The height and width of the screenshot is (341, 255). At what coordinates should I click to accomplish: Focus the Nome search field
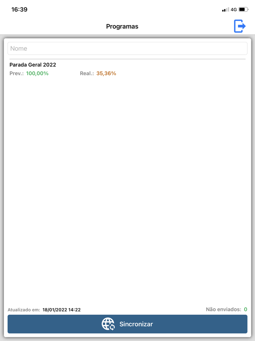(x=127, y=48)
